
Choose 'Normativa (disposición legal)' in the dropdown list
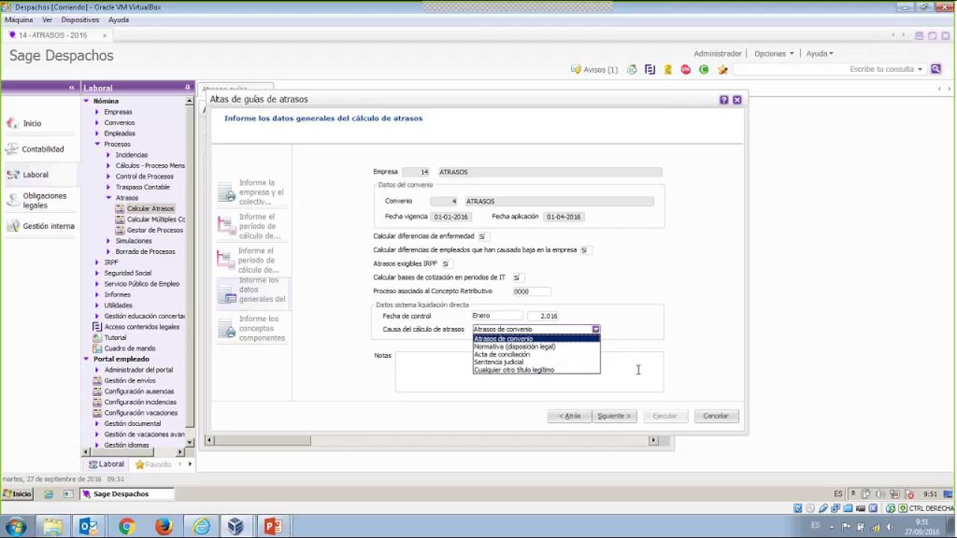(x=536, y=347)
